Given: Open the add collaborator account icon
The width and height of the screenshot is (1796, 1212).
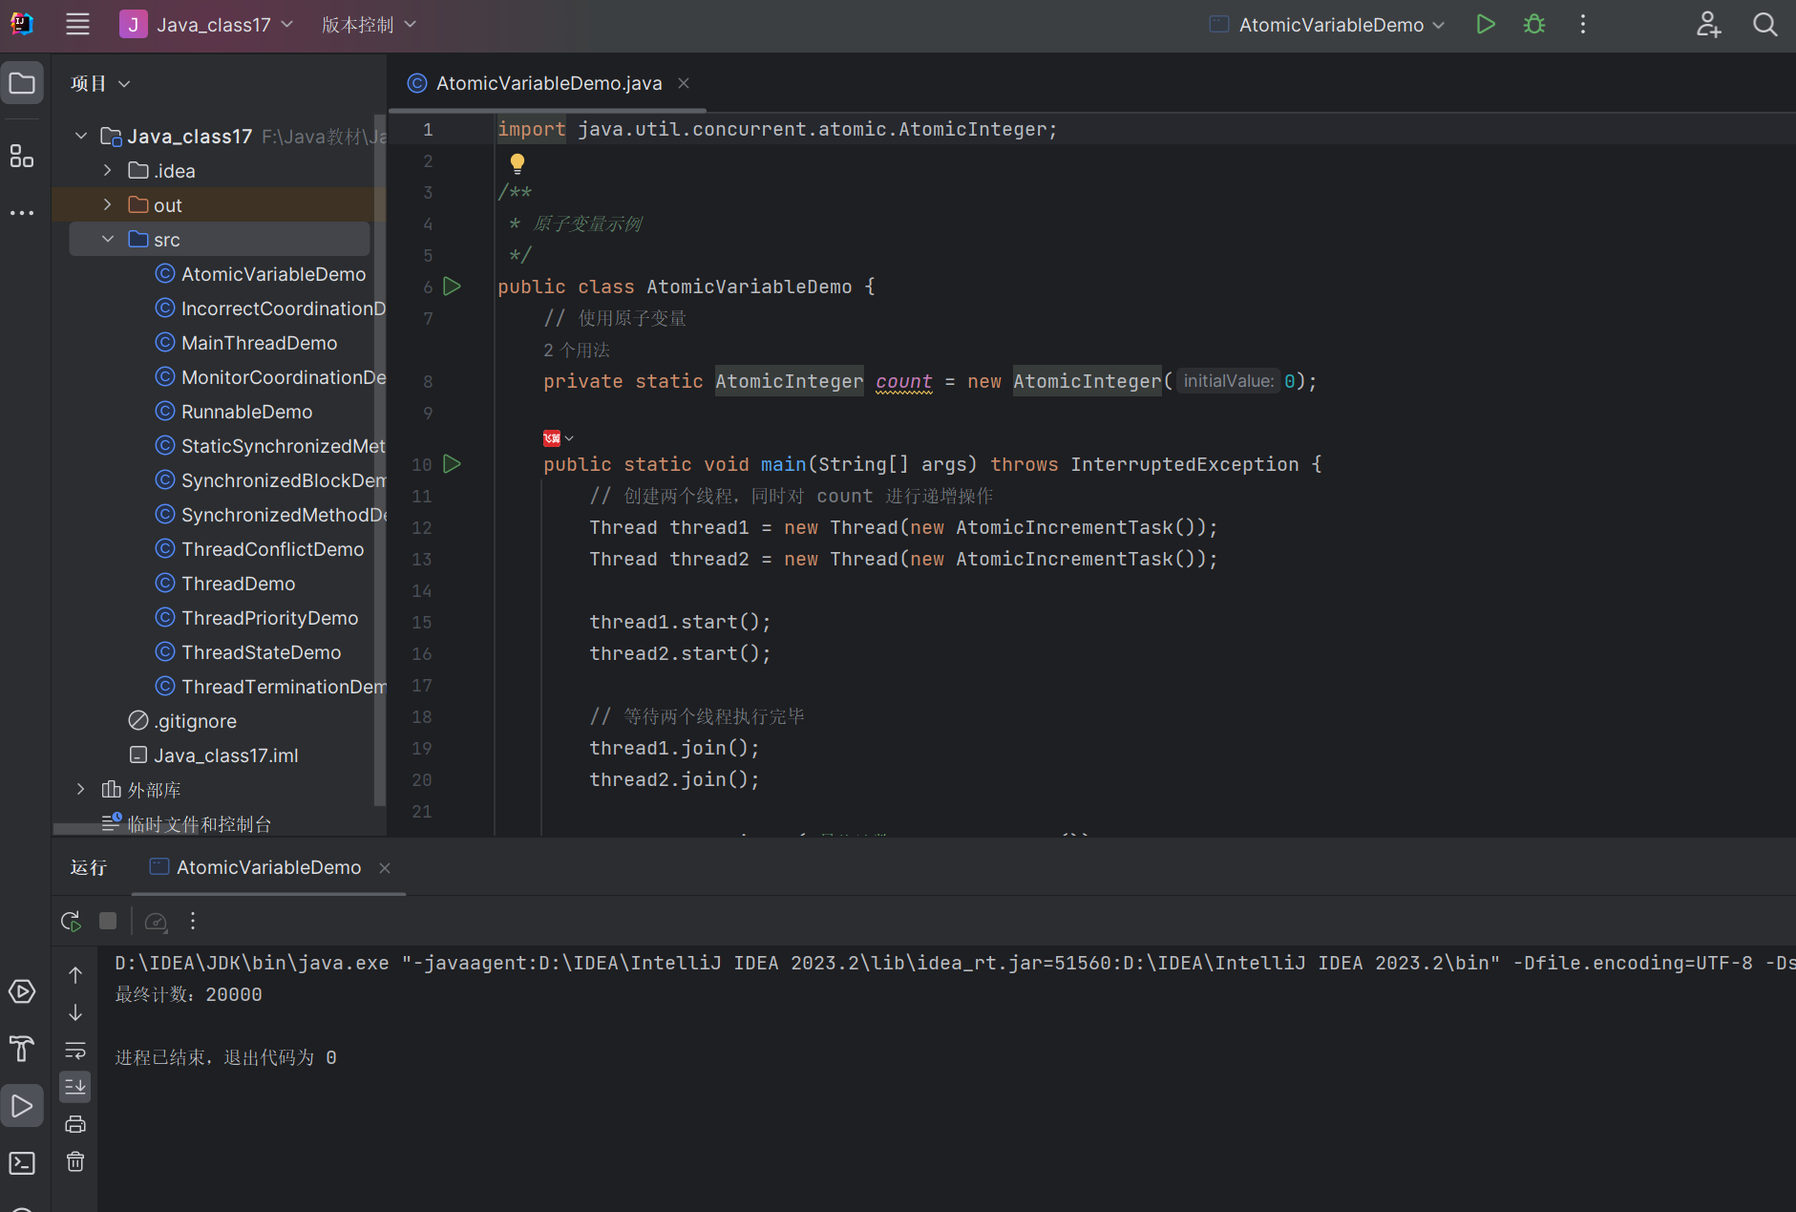Looking at the screenshot, I should tap(1708, 25).
